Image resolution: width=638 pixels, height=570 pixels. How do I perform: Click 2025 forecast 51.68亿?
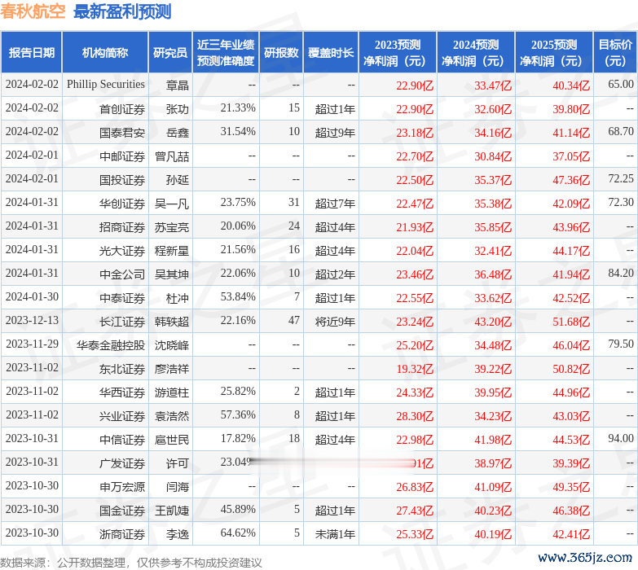(x=571, y=322)
